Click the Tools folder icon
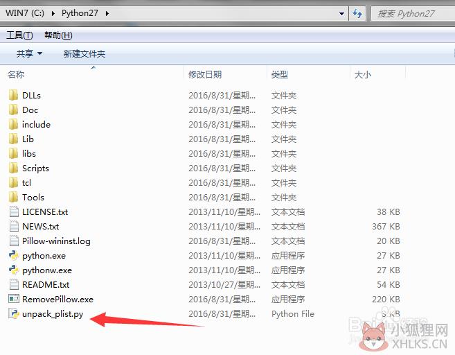The height and width of the screenshot is (355, 455). 13,197
